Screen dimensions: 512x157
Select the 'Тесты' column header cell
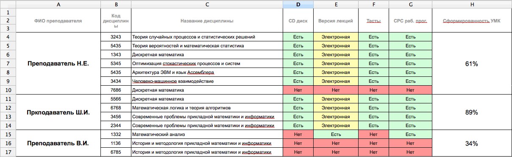point(373,20)
